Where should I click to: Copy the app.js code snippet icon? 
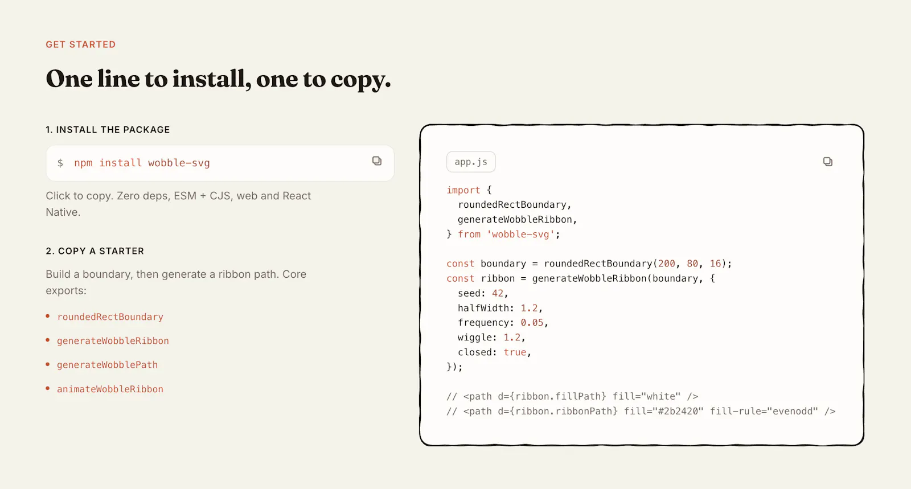828,162
